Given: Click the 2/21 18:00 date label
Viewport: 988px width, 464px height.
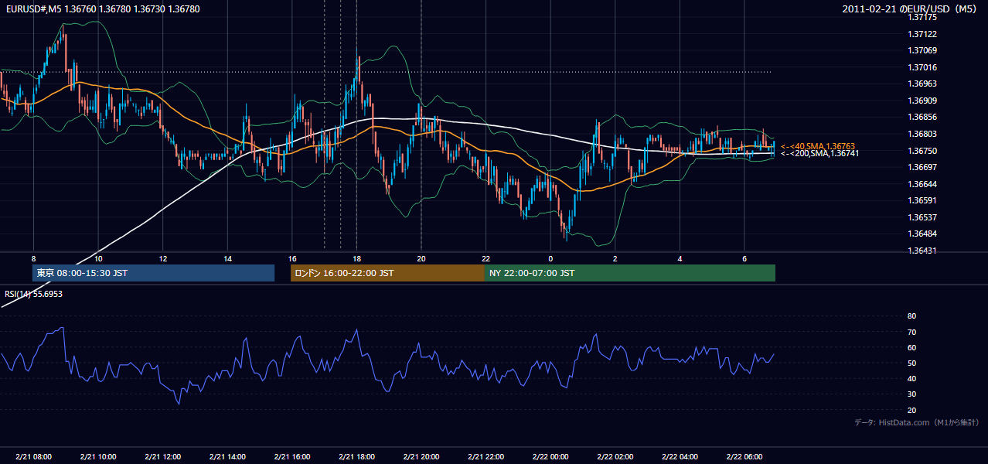Looking at the screenshot, I should (356, 457).
